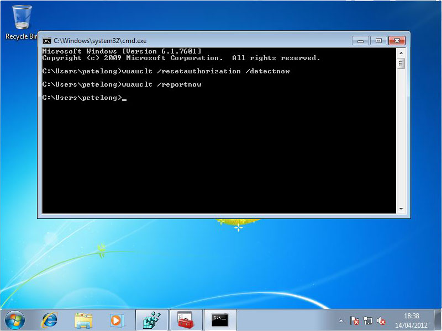Click the cmd scrollbar thumb
Image resolution: width=442 pixels, height=331 pixels.
(x=401, y=63)
